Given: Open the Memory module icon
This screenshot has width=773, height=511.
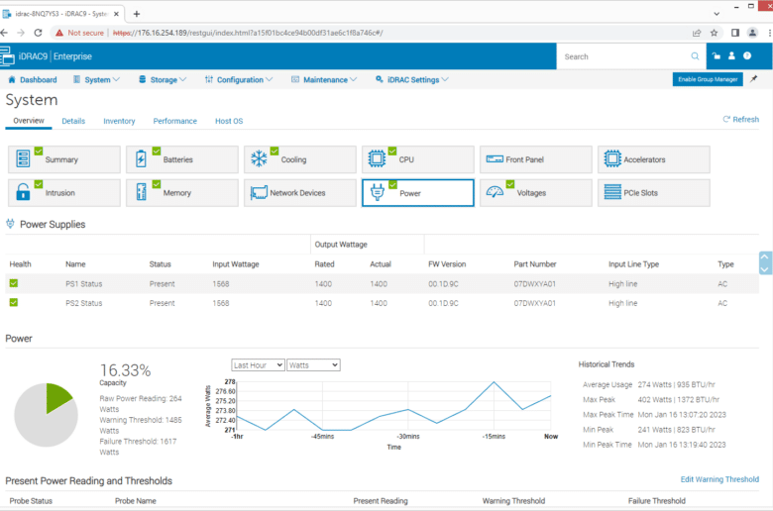Looking at the screenshot, I should 141,192.
